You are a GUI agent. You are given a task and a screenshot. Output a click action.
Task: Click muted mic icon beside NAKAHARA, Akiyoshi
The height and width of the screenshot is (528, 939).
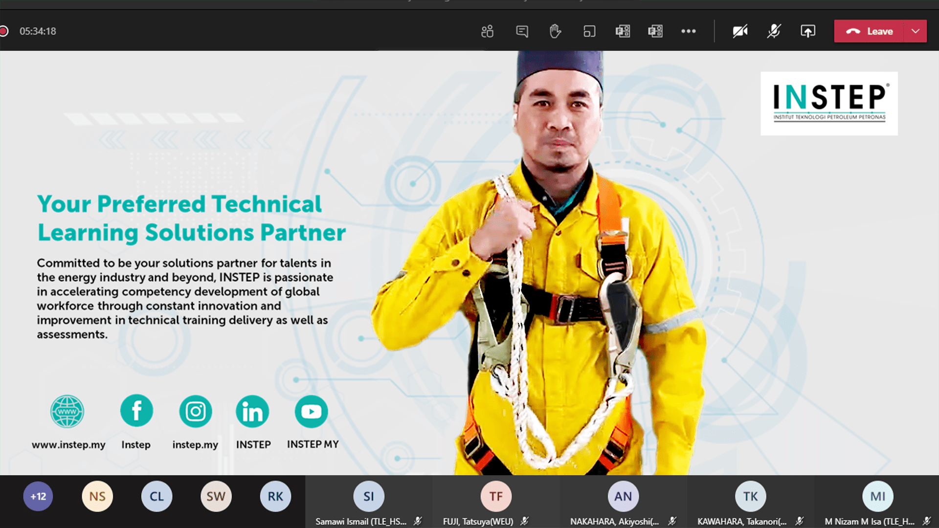(672, 521)
